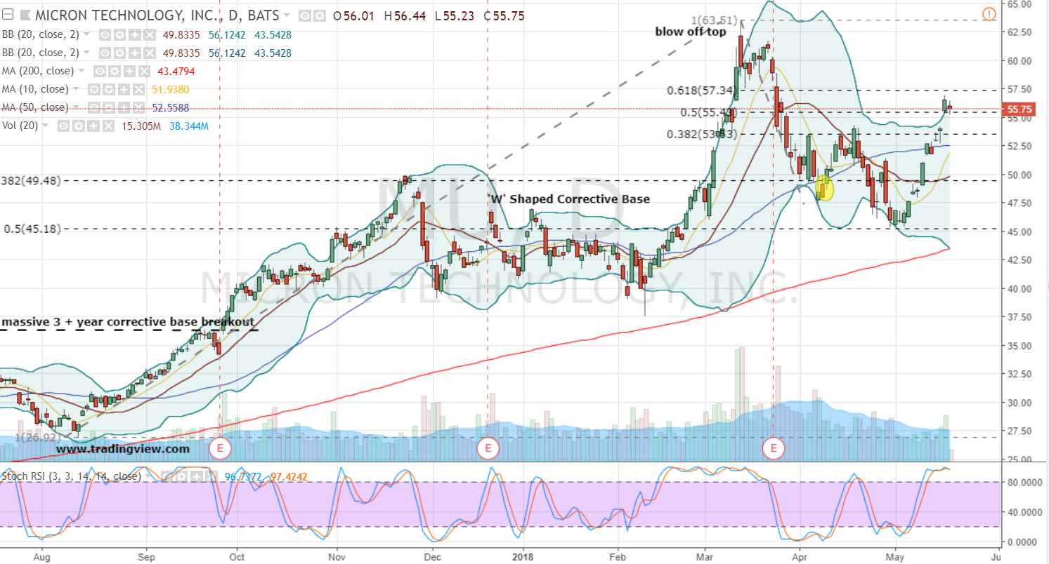Expand the Vol (20) dropdown arrow
Viewport: 1049px width, 564px height.
[46, 126]
